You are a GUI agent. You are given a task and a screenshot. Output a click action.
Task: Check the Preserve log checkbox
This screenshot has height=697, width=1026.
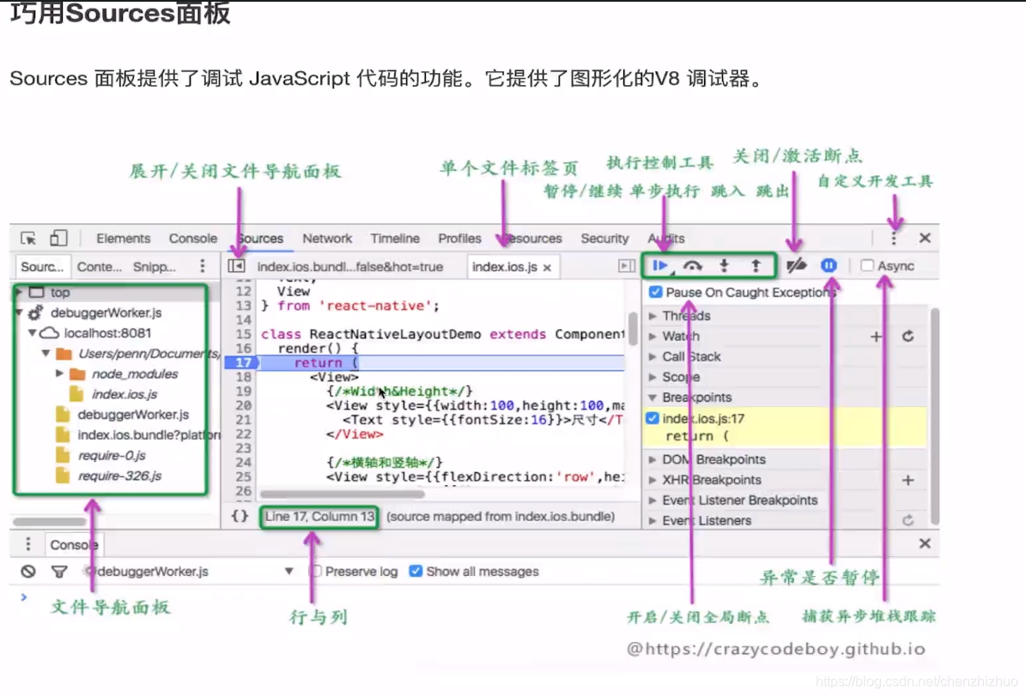(317, 572)
